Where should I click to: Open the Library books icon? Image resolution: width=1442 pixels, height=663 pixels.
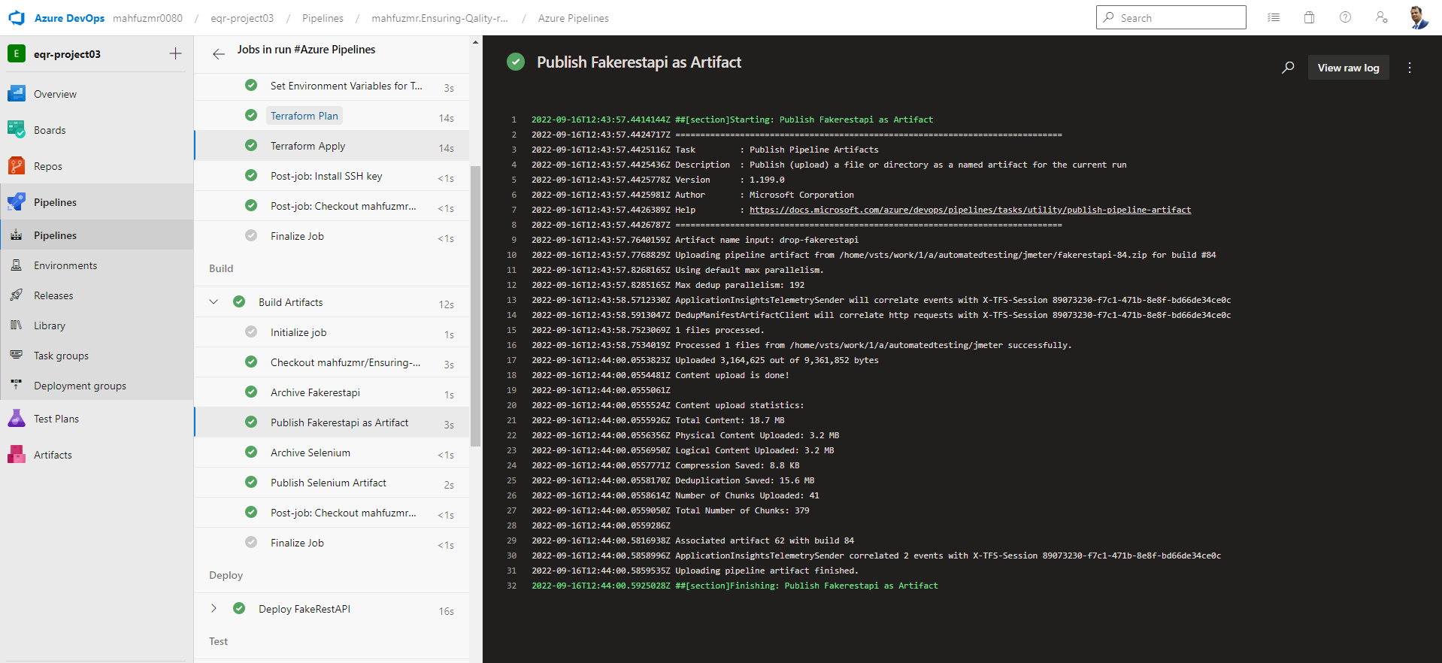17,325
